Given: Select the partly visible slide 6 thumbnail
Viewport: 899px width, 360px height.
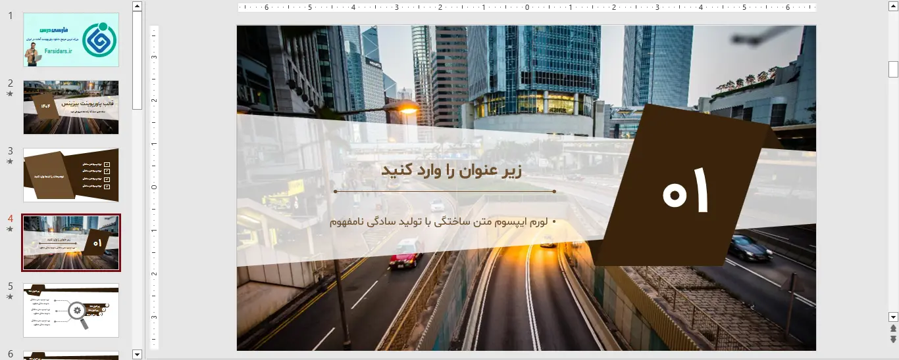Looking at the screenshot, I should (71, 355).
